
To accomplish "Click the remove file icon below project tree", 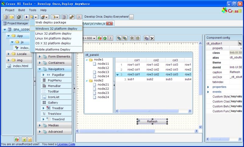I will 29,139.
